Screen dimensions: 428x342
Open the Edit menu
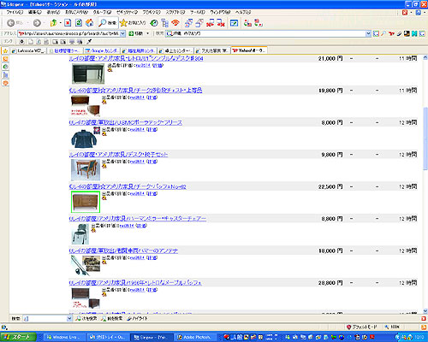pyautogui.click(x=35, y=12)
